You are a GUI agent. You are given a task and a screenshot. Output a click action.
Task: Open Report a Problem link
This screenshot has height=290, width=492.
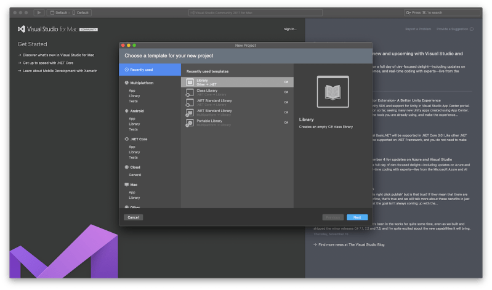click(418, 29)
